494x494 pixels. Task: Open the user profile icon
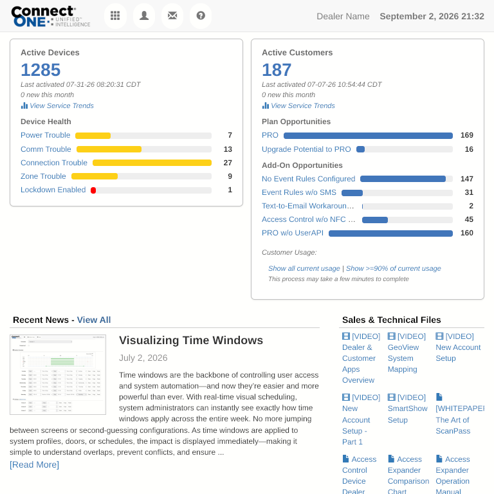pyautogui.click(x=144, y=15)
